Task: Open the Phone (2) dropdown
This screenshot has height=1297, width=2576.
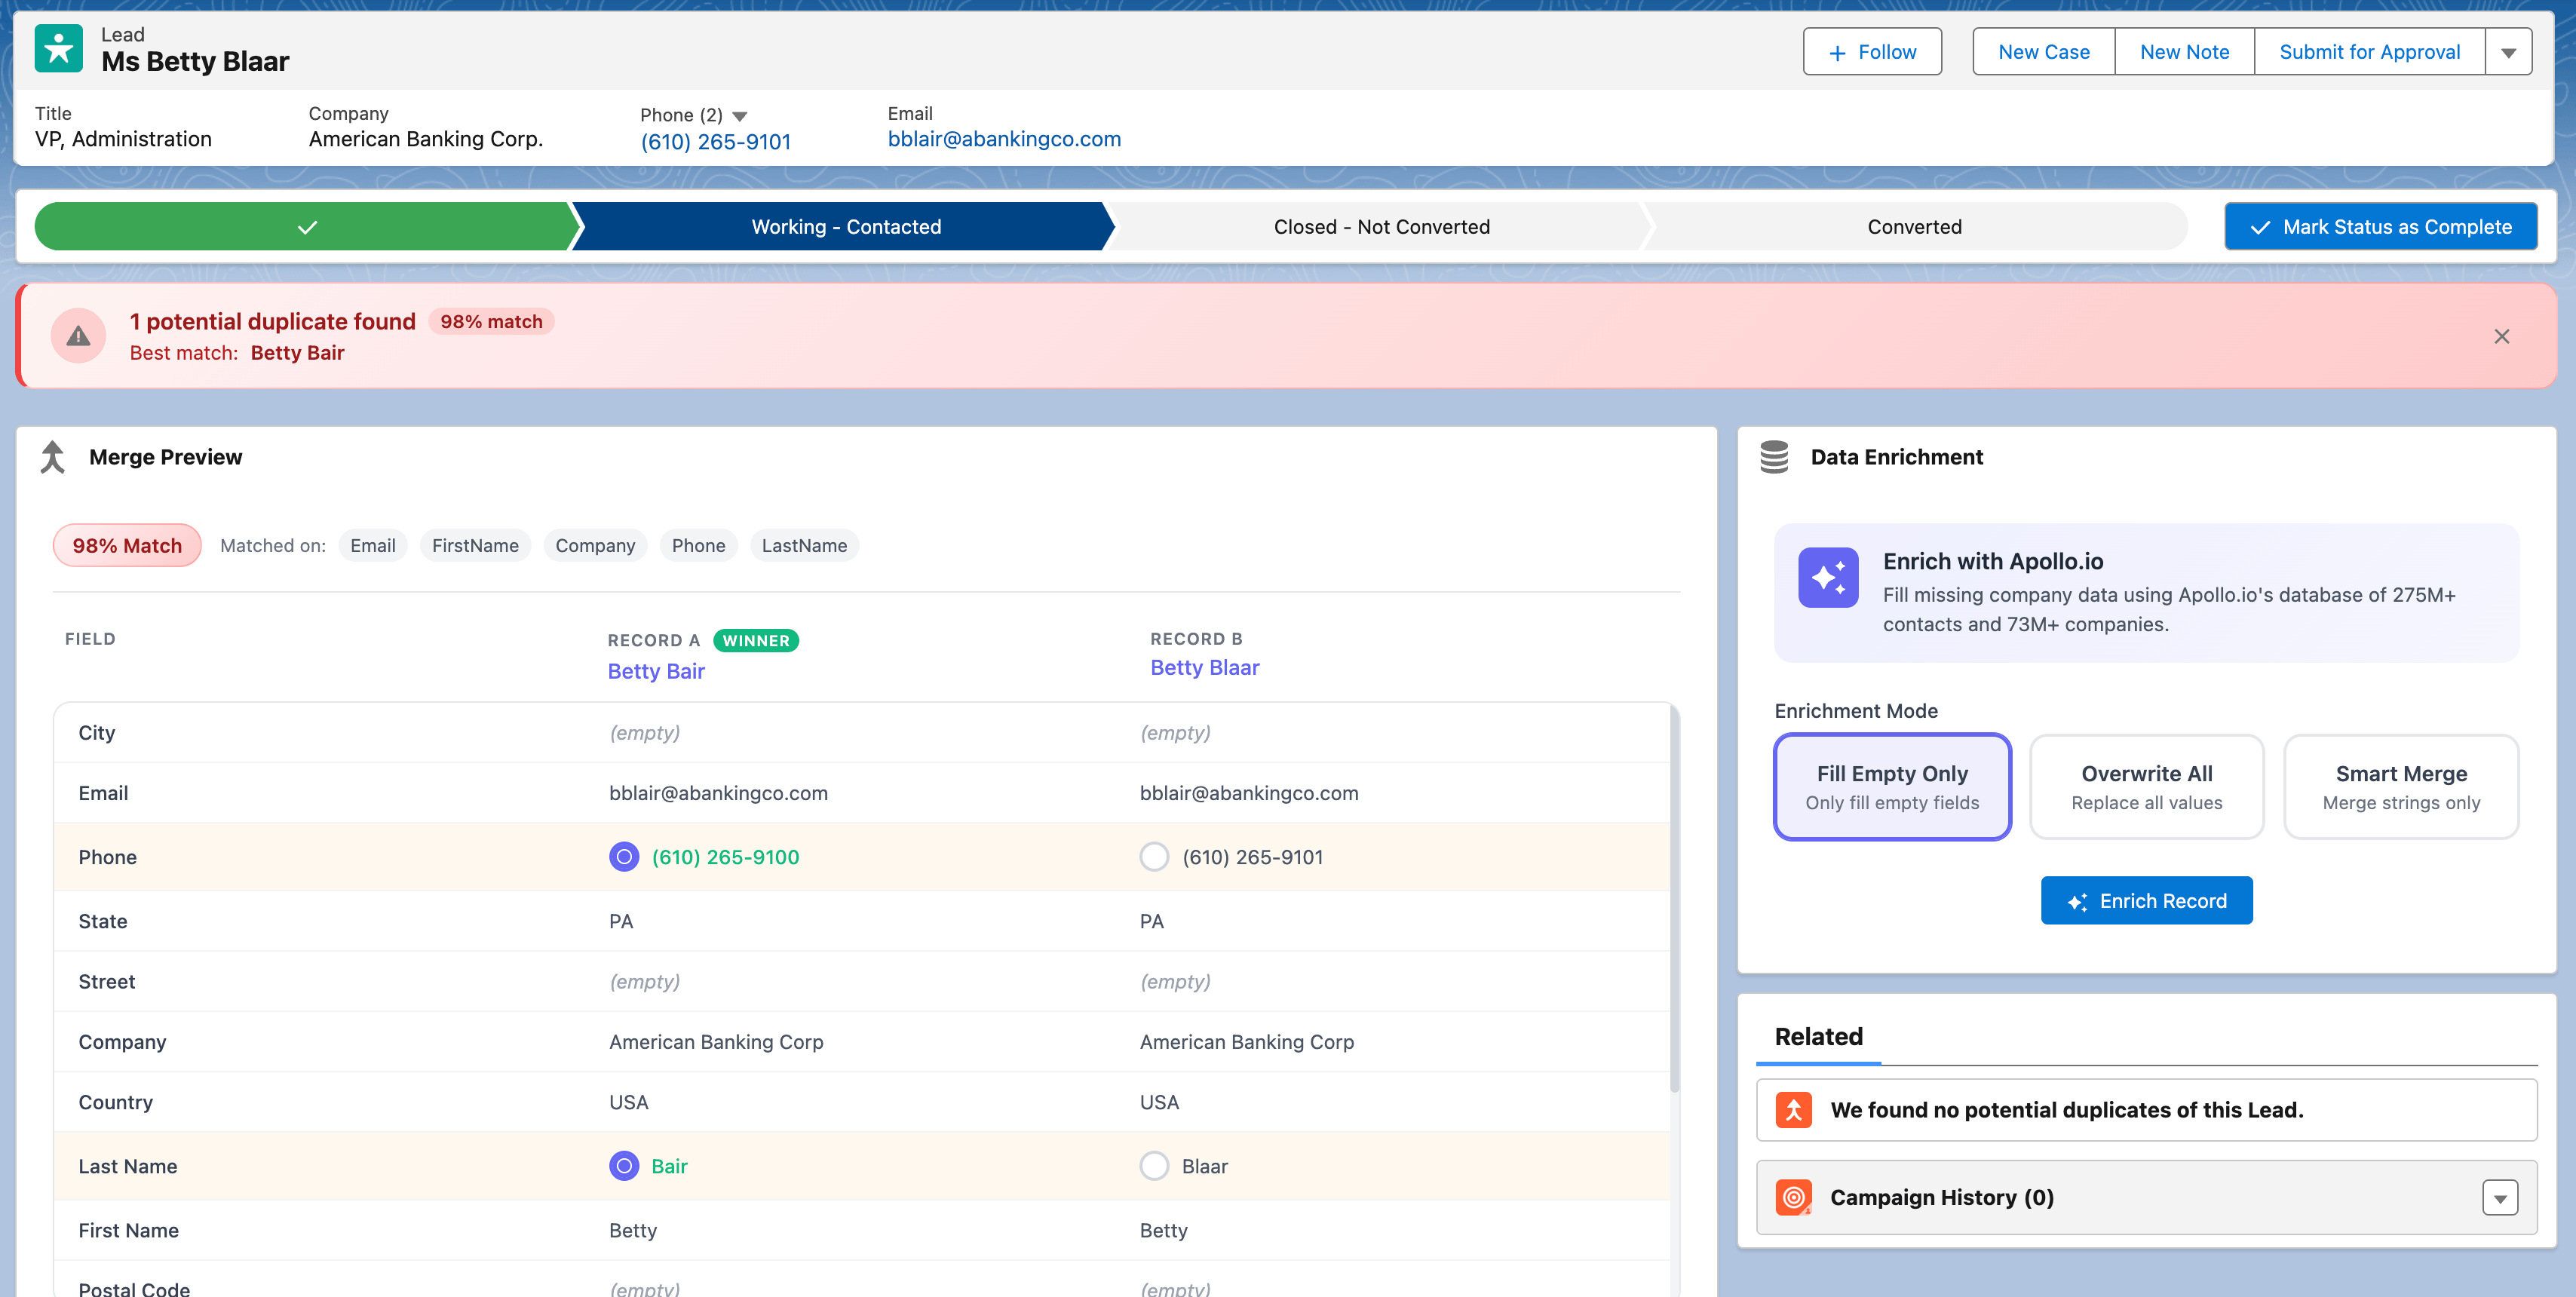Action: coord(740,115)
